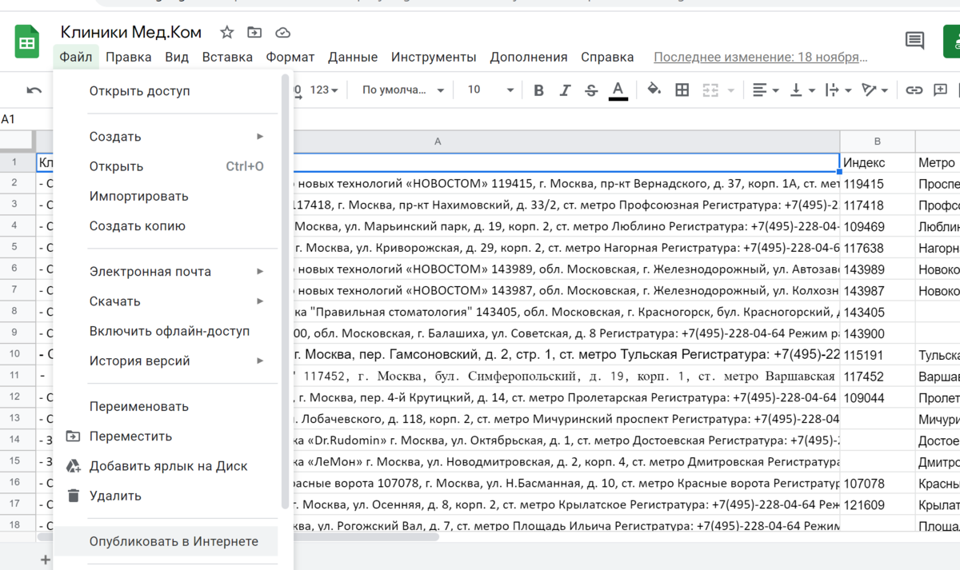This screenshot has height=570, width=960.
Task: Open the Дополнения menu
Action: coord(529,57)
